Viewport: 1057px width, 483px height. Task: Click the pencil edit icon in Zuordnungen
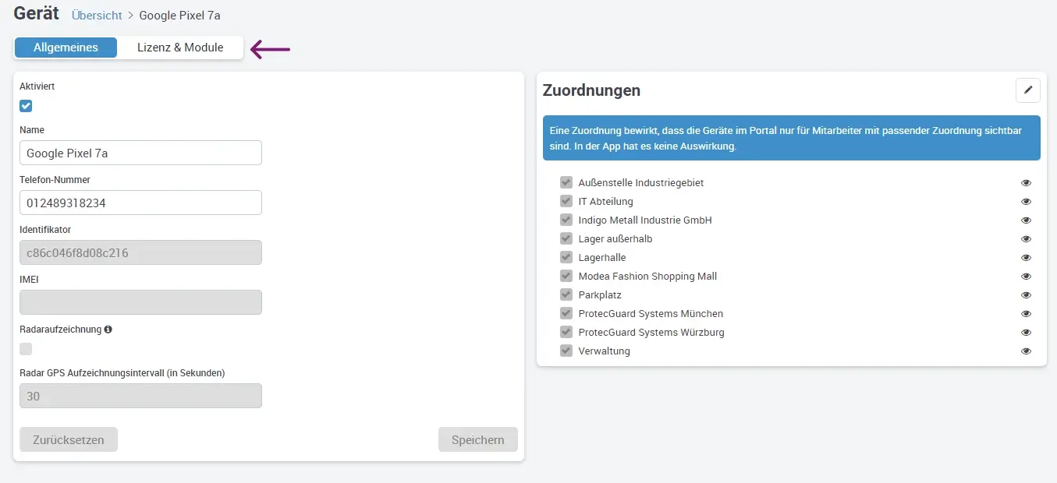1027,90
